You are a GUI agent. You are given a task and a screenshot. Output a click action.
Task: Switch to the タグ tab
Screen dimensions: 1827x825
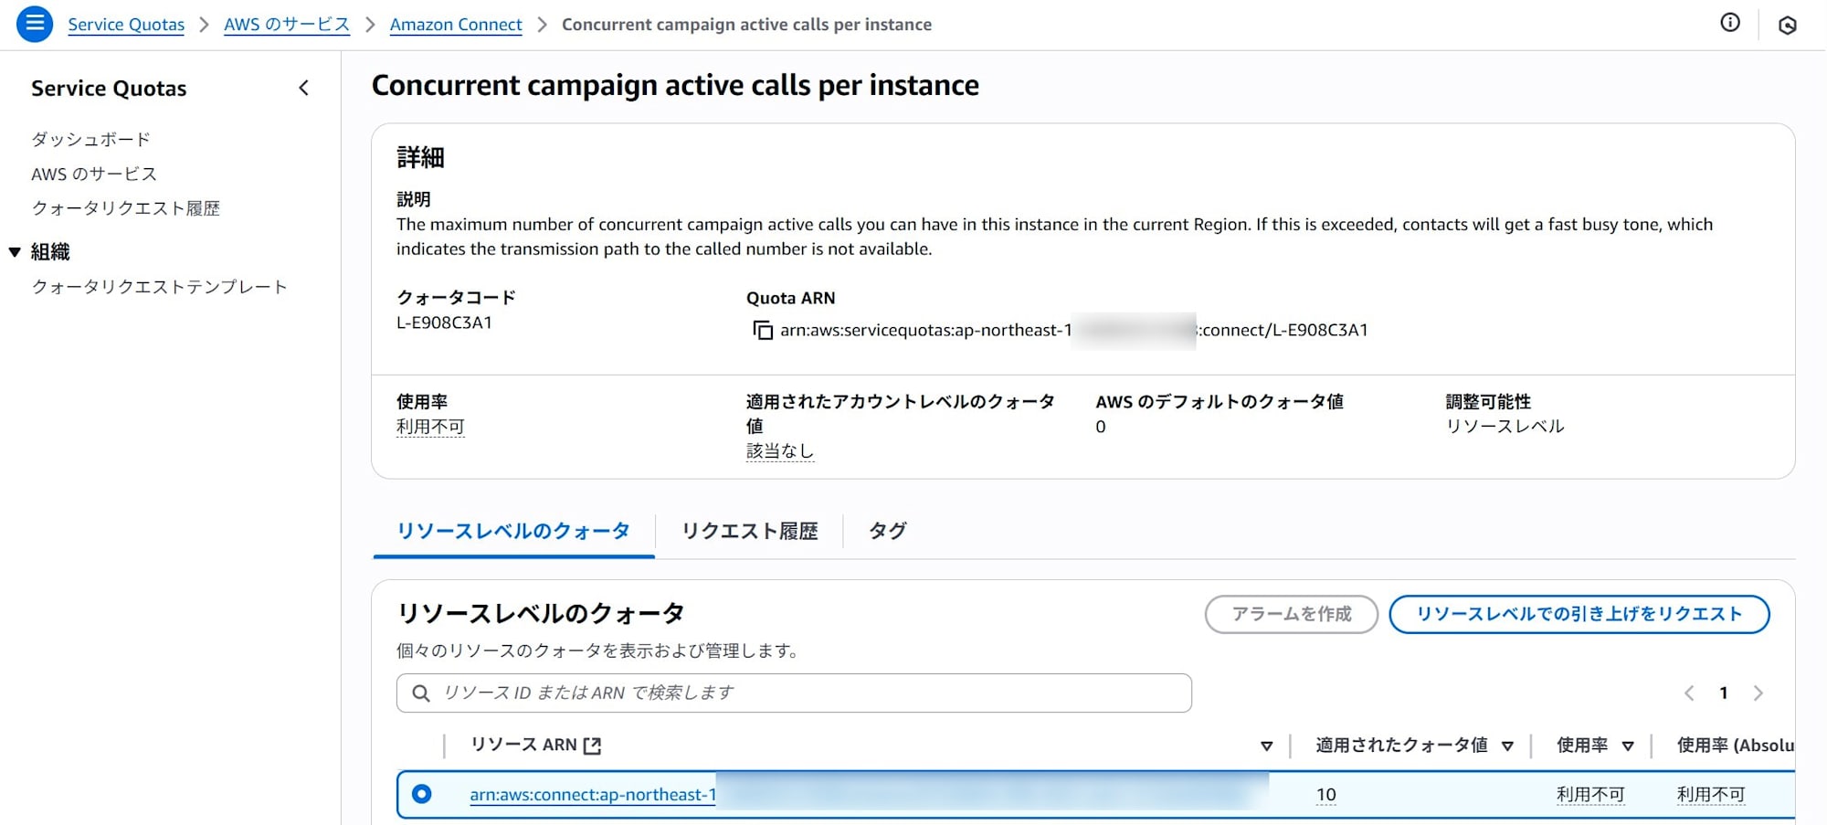tap(887, 531)
